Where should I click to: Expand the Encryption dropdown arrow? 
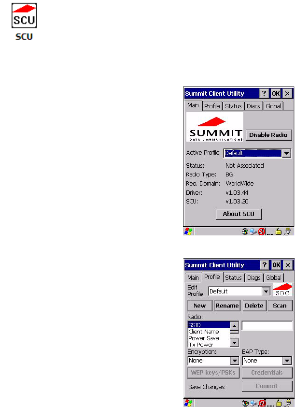(235, 361)
